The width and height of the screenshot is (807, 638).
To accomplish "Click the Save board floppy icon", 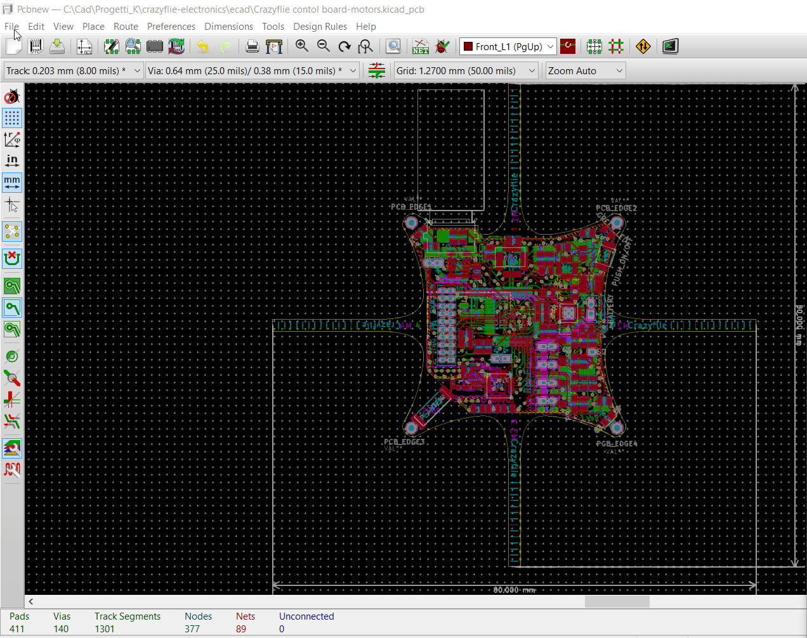I will coord(57,46).
